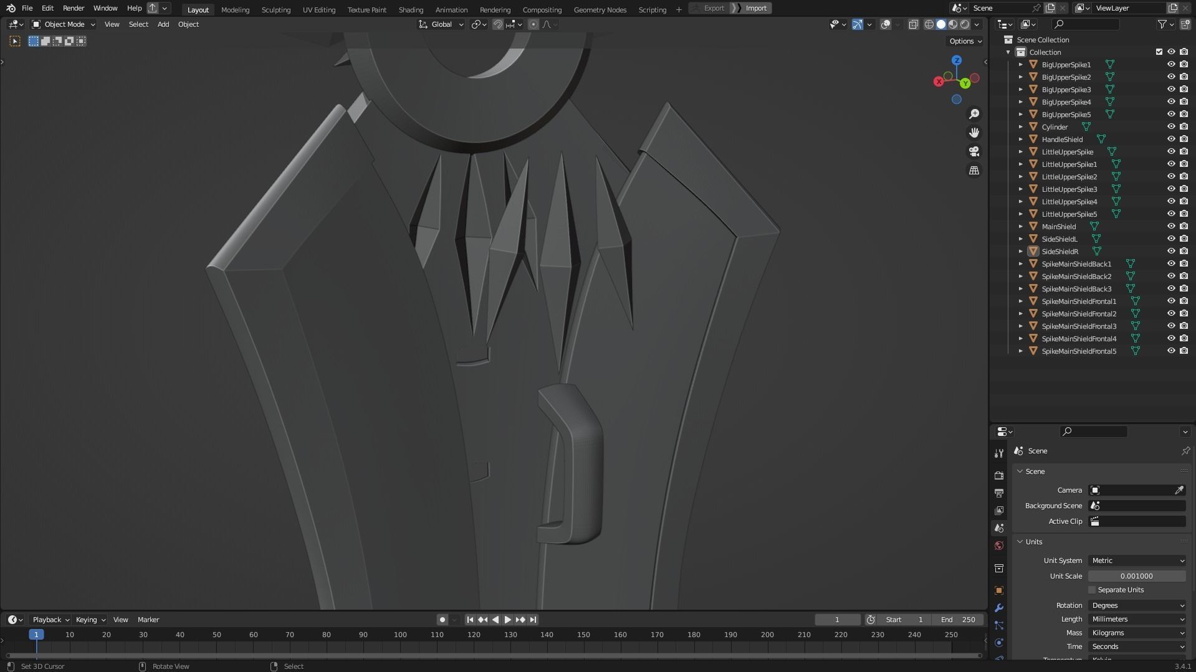Click the timeline horizontal scrollbar
This screenshot has width=1196, height=672.
point(494,655)
